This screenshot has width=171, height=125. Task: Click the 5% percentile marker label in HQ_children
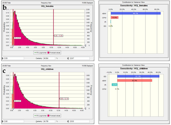click(17, 101)
